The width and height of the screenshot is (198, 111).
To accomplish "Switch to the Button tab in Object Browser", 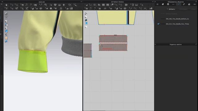I will 168,4.
